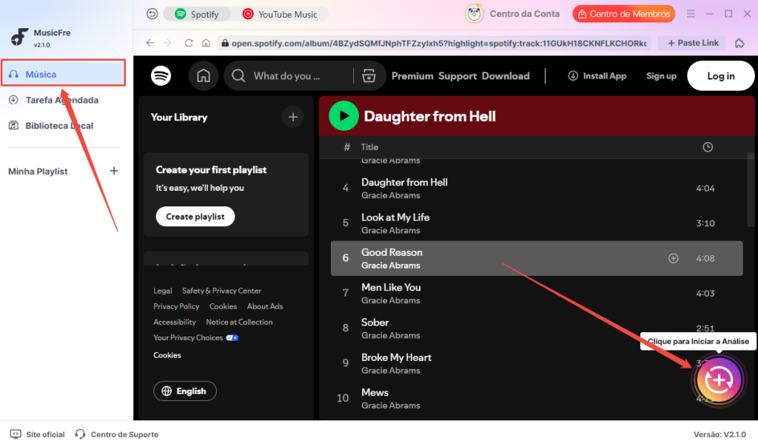Viewport: 758px width, 446px height.
Task: Reload the Spotify page
Action: click(x=189, y=43)
